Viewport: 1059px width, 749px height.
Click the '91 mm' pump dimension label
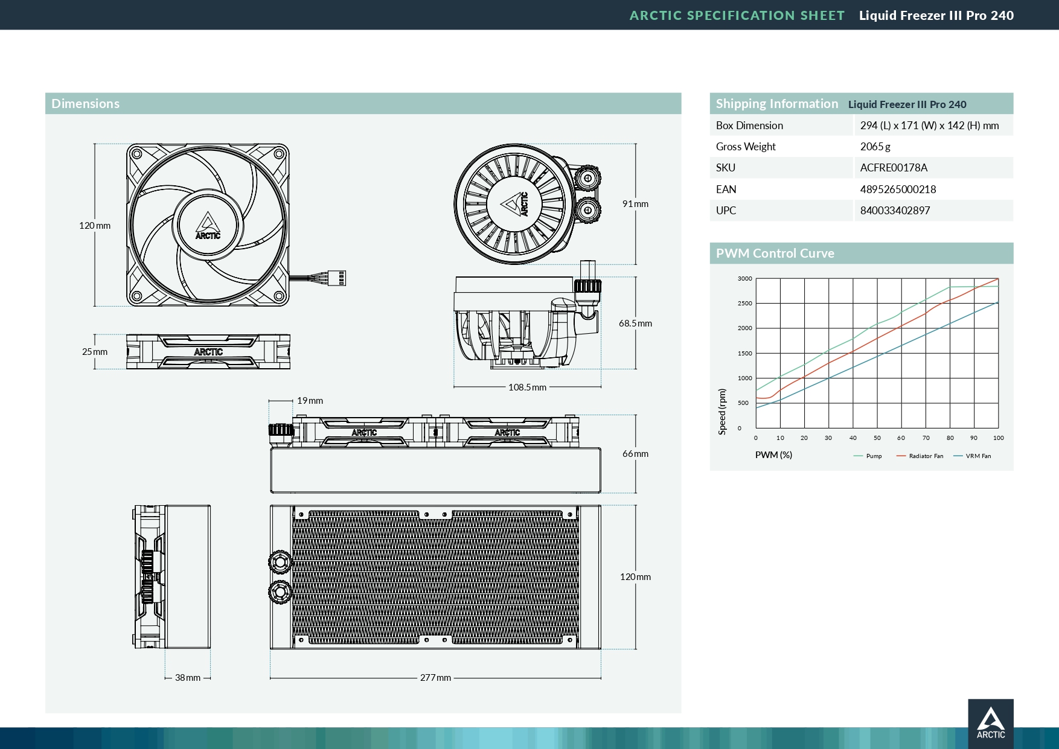tap(635, 204)
